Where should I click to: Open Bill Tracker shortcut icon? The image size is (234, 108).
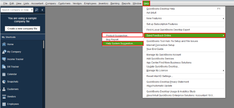[4, 67]
